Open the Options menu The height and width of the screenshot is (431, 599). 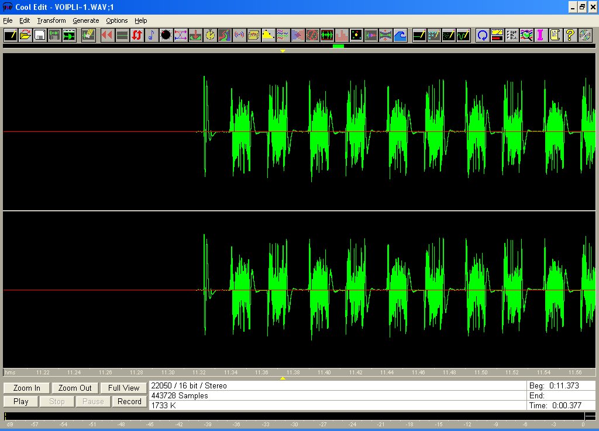116,20
